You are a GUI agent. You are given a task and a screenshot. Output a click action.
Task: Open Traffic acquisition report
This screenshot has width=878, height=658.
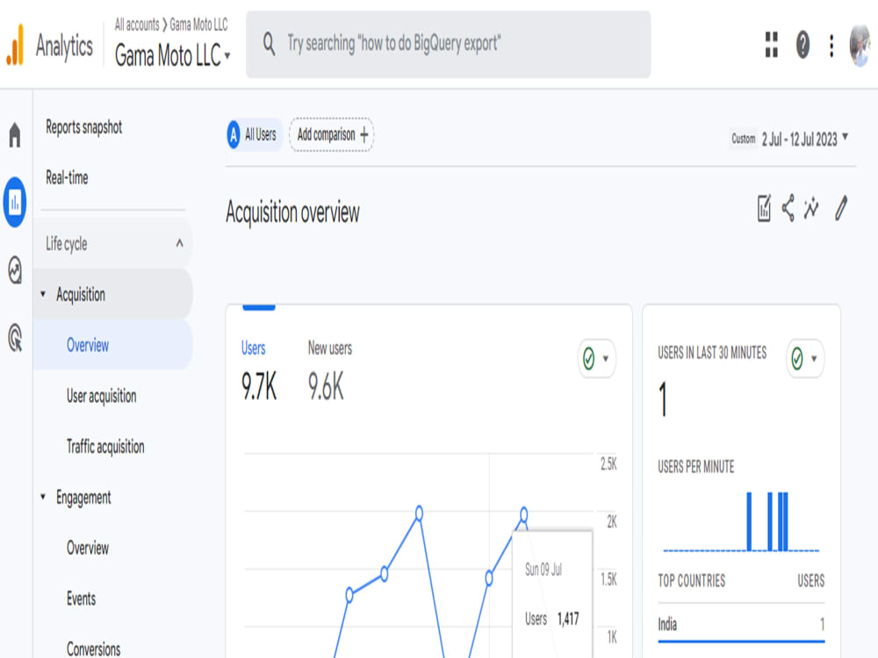[x=105, y=447]
